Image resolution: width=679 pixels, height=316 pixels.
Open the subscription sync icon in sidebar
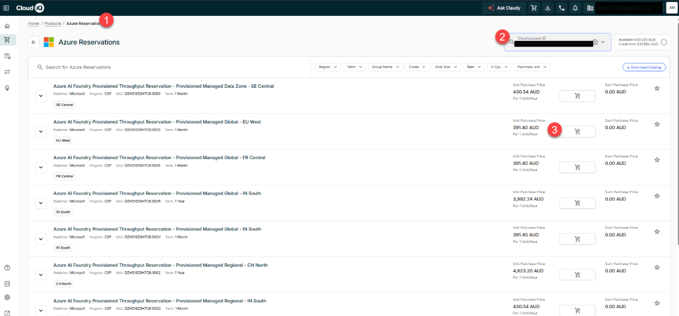pos(7,56)
